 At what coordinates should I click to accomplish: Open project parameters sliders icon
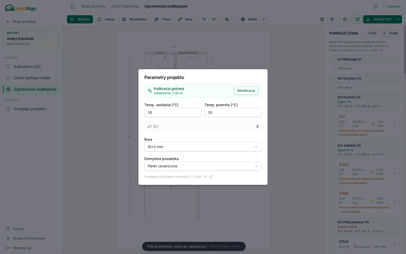point(332,19)
